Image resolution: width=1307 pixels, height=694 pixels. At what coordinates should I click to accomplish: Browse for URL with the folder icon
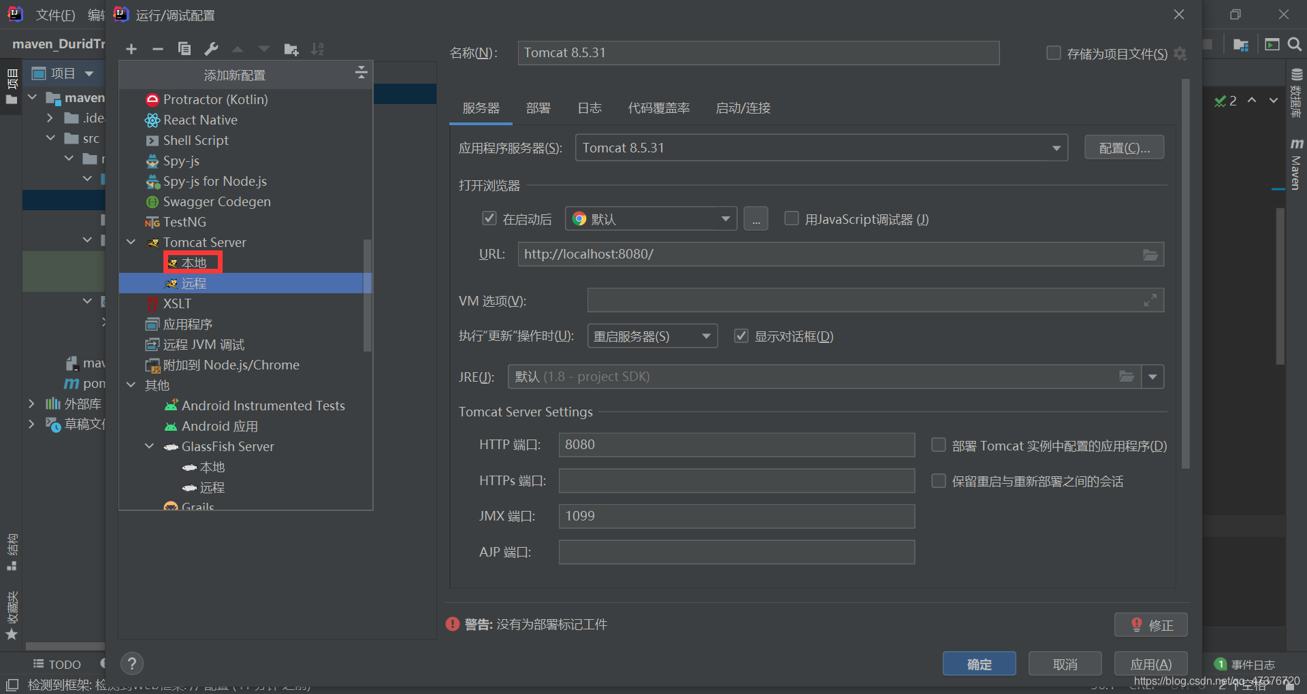point(1150,254)
